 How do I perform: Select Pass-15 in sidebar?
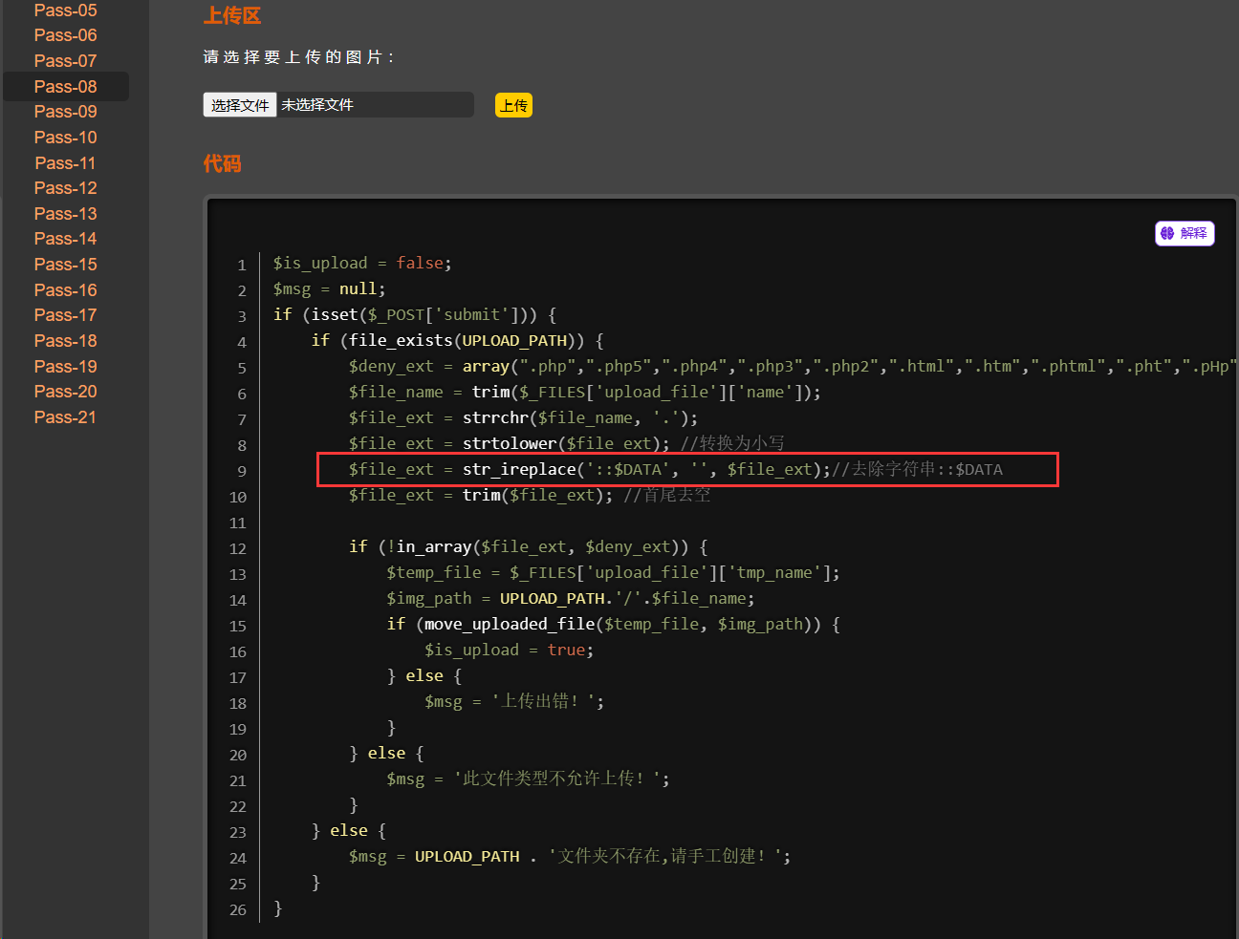point(65,265)
